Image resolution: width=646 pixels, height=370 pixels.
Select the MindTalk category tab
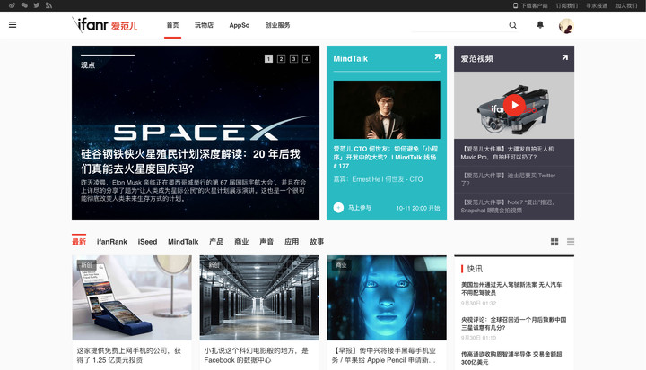183,242
